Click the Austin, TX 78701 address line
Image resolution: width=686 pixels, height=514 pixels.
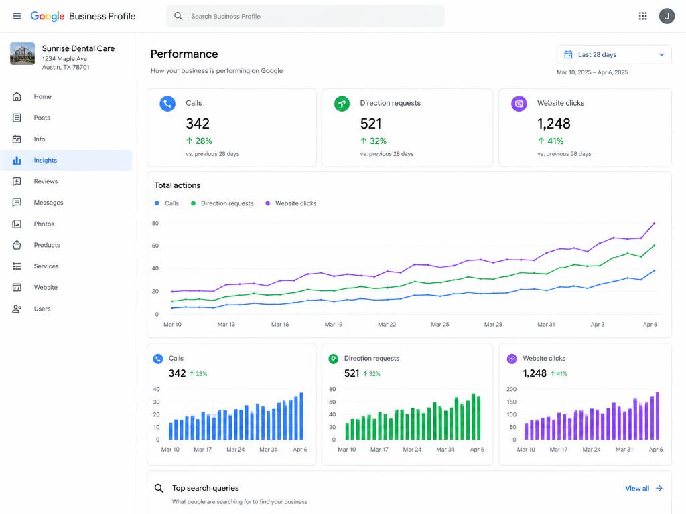point(66,68)
